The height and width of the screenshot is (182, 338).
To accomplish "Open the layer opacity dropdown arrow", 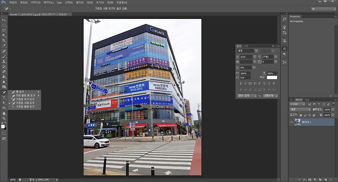I will [333, 110].
